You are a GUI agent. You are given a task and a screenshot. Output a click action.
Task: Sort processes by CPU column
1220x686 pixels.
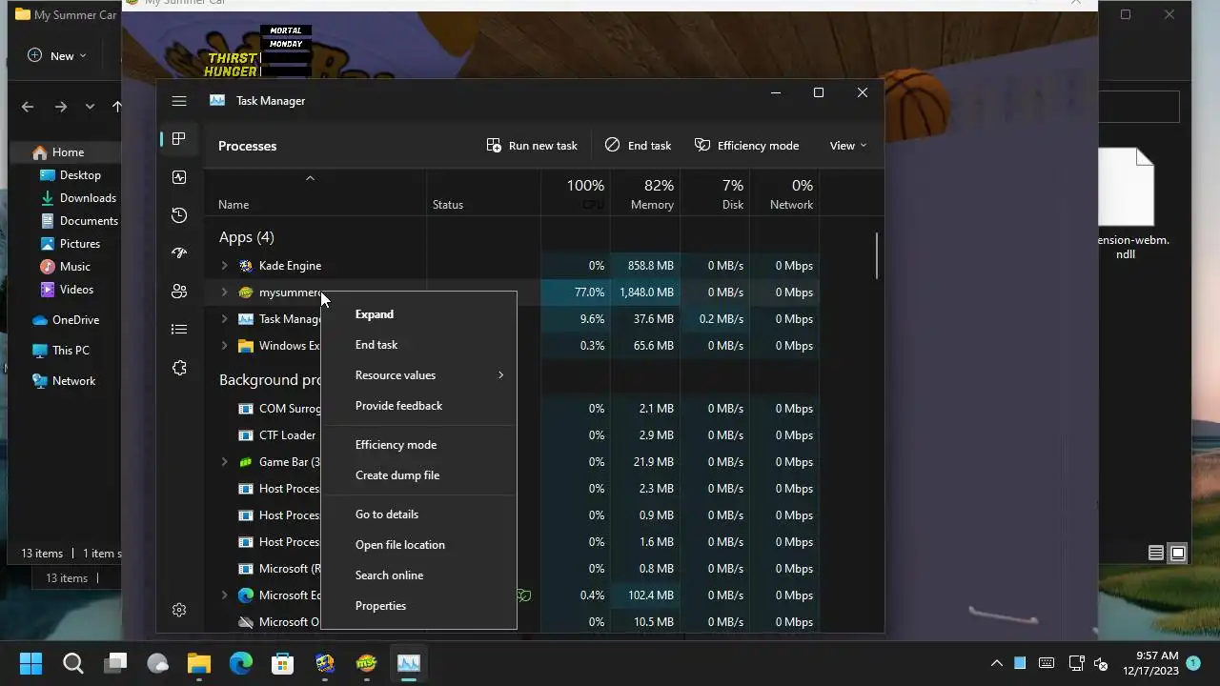(x=576, y=193)
